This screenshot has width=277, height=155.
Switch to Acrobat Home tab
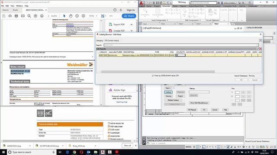(6, 10)
